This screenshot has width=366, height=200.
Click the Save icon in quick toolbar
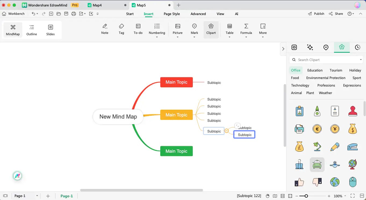pyautogui.click(x=66, y=14)
